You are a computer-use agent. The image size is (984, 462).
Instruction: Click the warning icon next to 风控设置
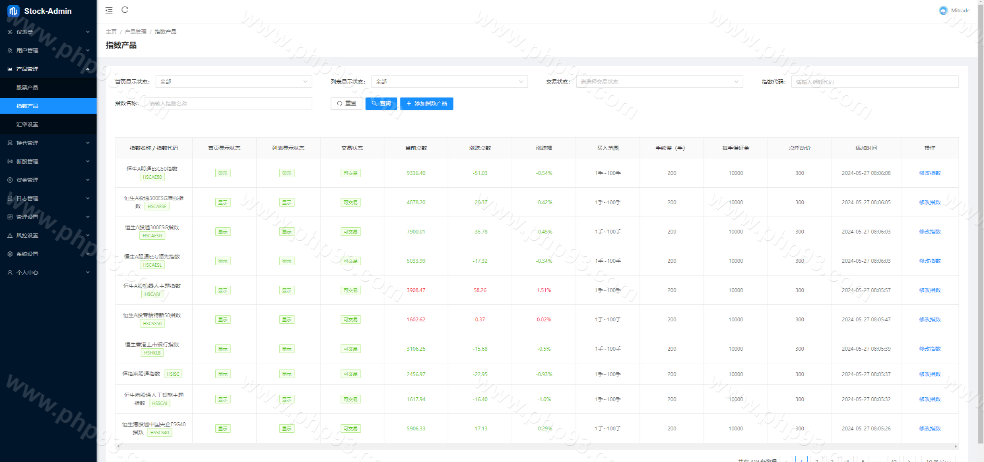pyautogui.click(x=10, y=235)
